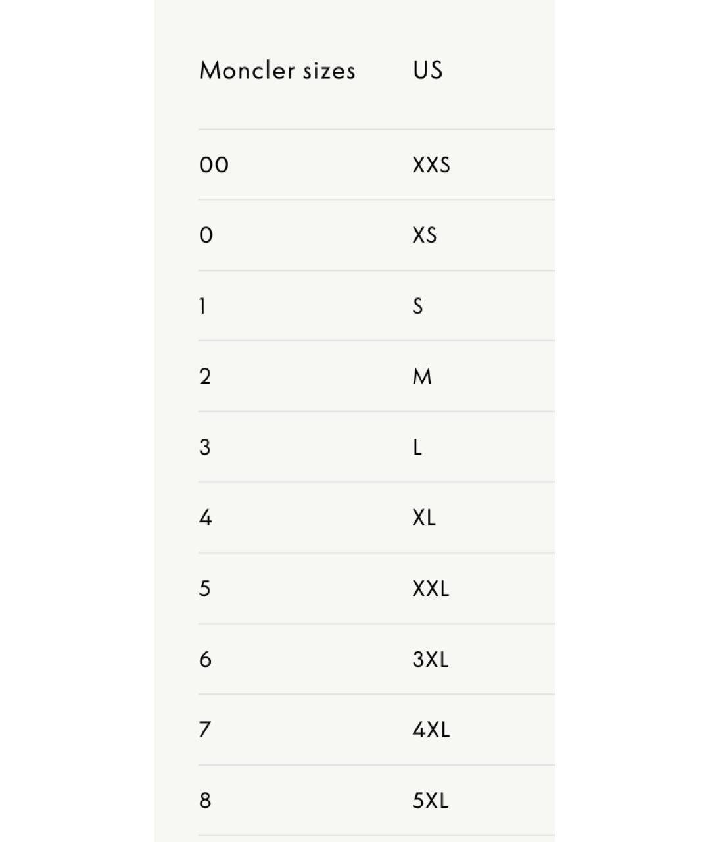Select the Moncler size 00 cell
The width and height of the screenshot is (710, 842).
coord(214,164)
